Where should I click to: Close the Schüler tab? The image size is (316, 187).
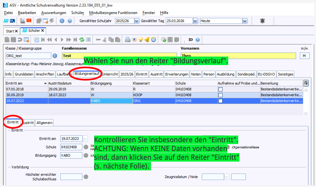[x=43, y=31]
